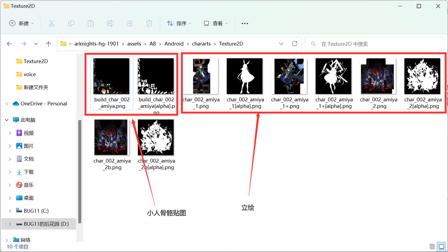Click the 下载 downloads arrow icon

(19, 172)
